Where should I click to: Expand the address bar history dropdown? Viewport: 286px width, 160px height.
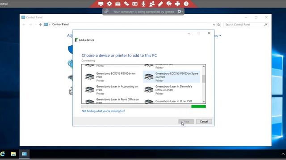pyautogui.click(x=214, y=24)
